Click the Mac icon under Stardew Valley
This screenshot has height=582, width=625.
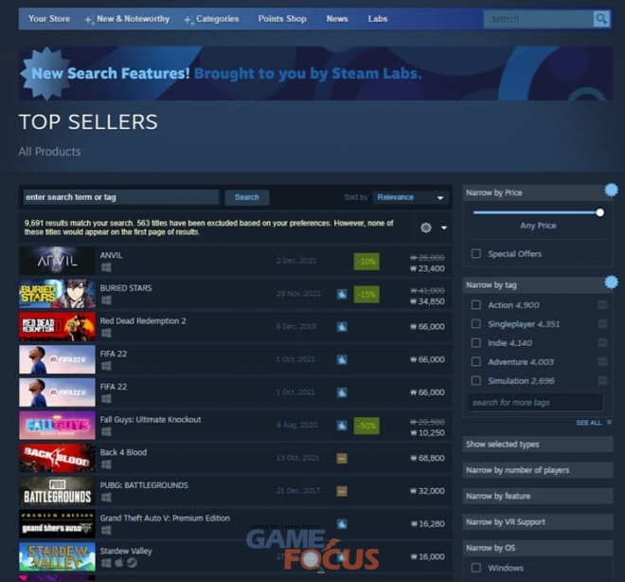tap(118, 562)
